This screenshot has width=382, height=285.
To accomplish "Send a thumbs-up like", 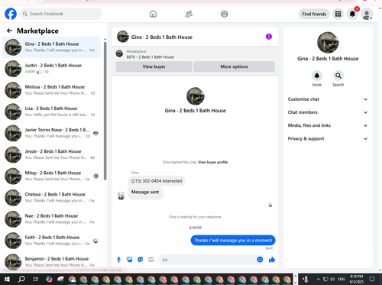I will (x=272, y=260).
